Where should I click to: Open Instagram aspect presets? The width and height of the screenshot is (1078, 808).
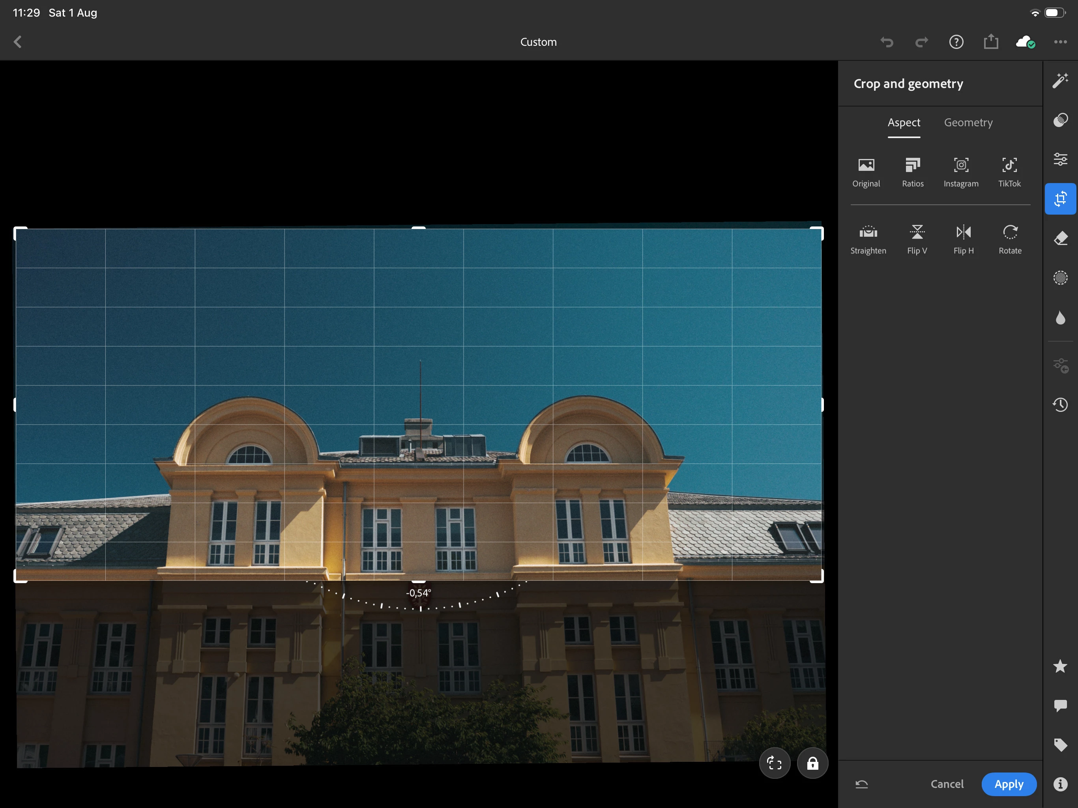tap(960, 172)
